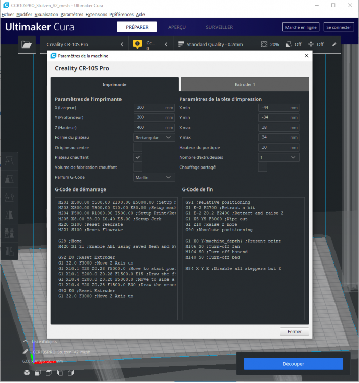Open file with the folder icon
The height and width of the screenshot is (383, 359).
27,44
